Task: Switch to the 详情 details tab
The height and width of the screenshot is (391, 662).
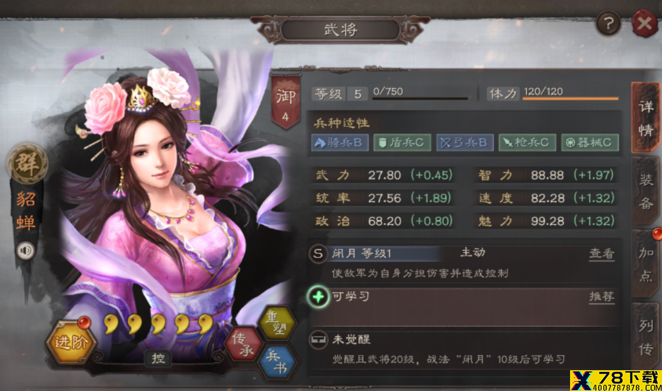Action: (x=646, y=118)
